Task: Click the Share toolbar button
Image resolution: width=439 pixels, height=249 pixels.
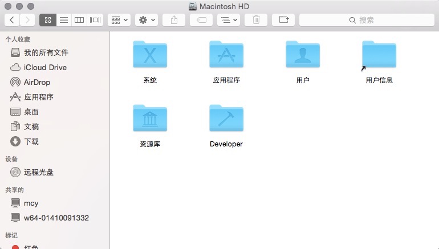Action: (174, 20)
